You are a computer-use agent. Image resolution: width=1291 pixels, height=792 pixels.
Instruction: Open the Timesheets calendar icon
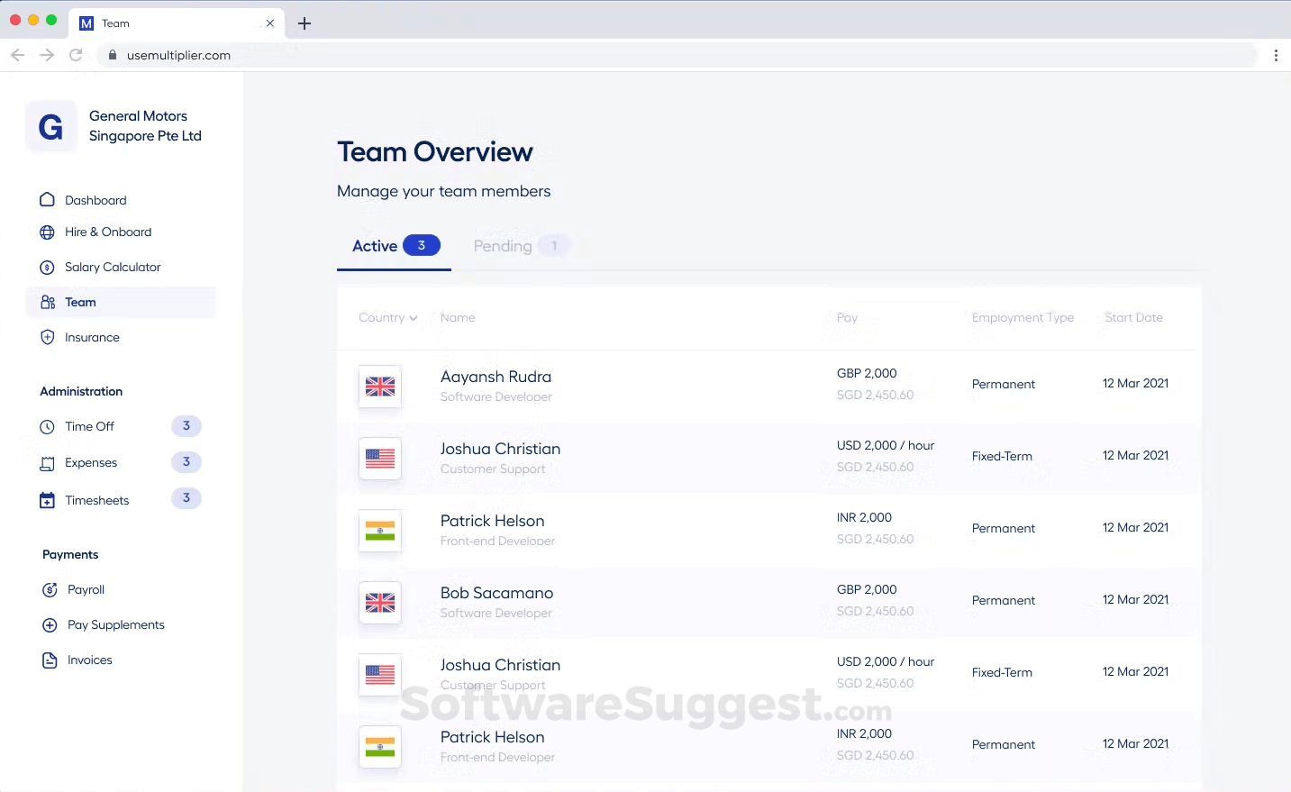(x=48, y=500)
